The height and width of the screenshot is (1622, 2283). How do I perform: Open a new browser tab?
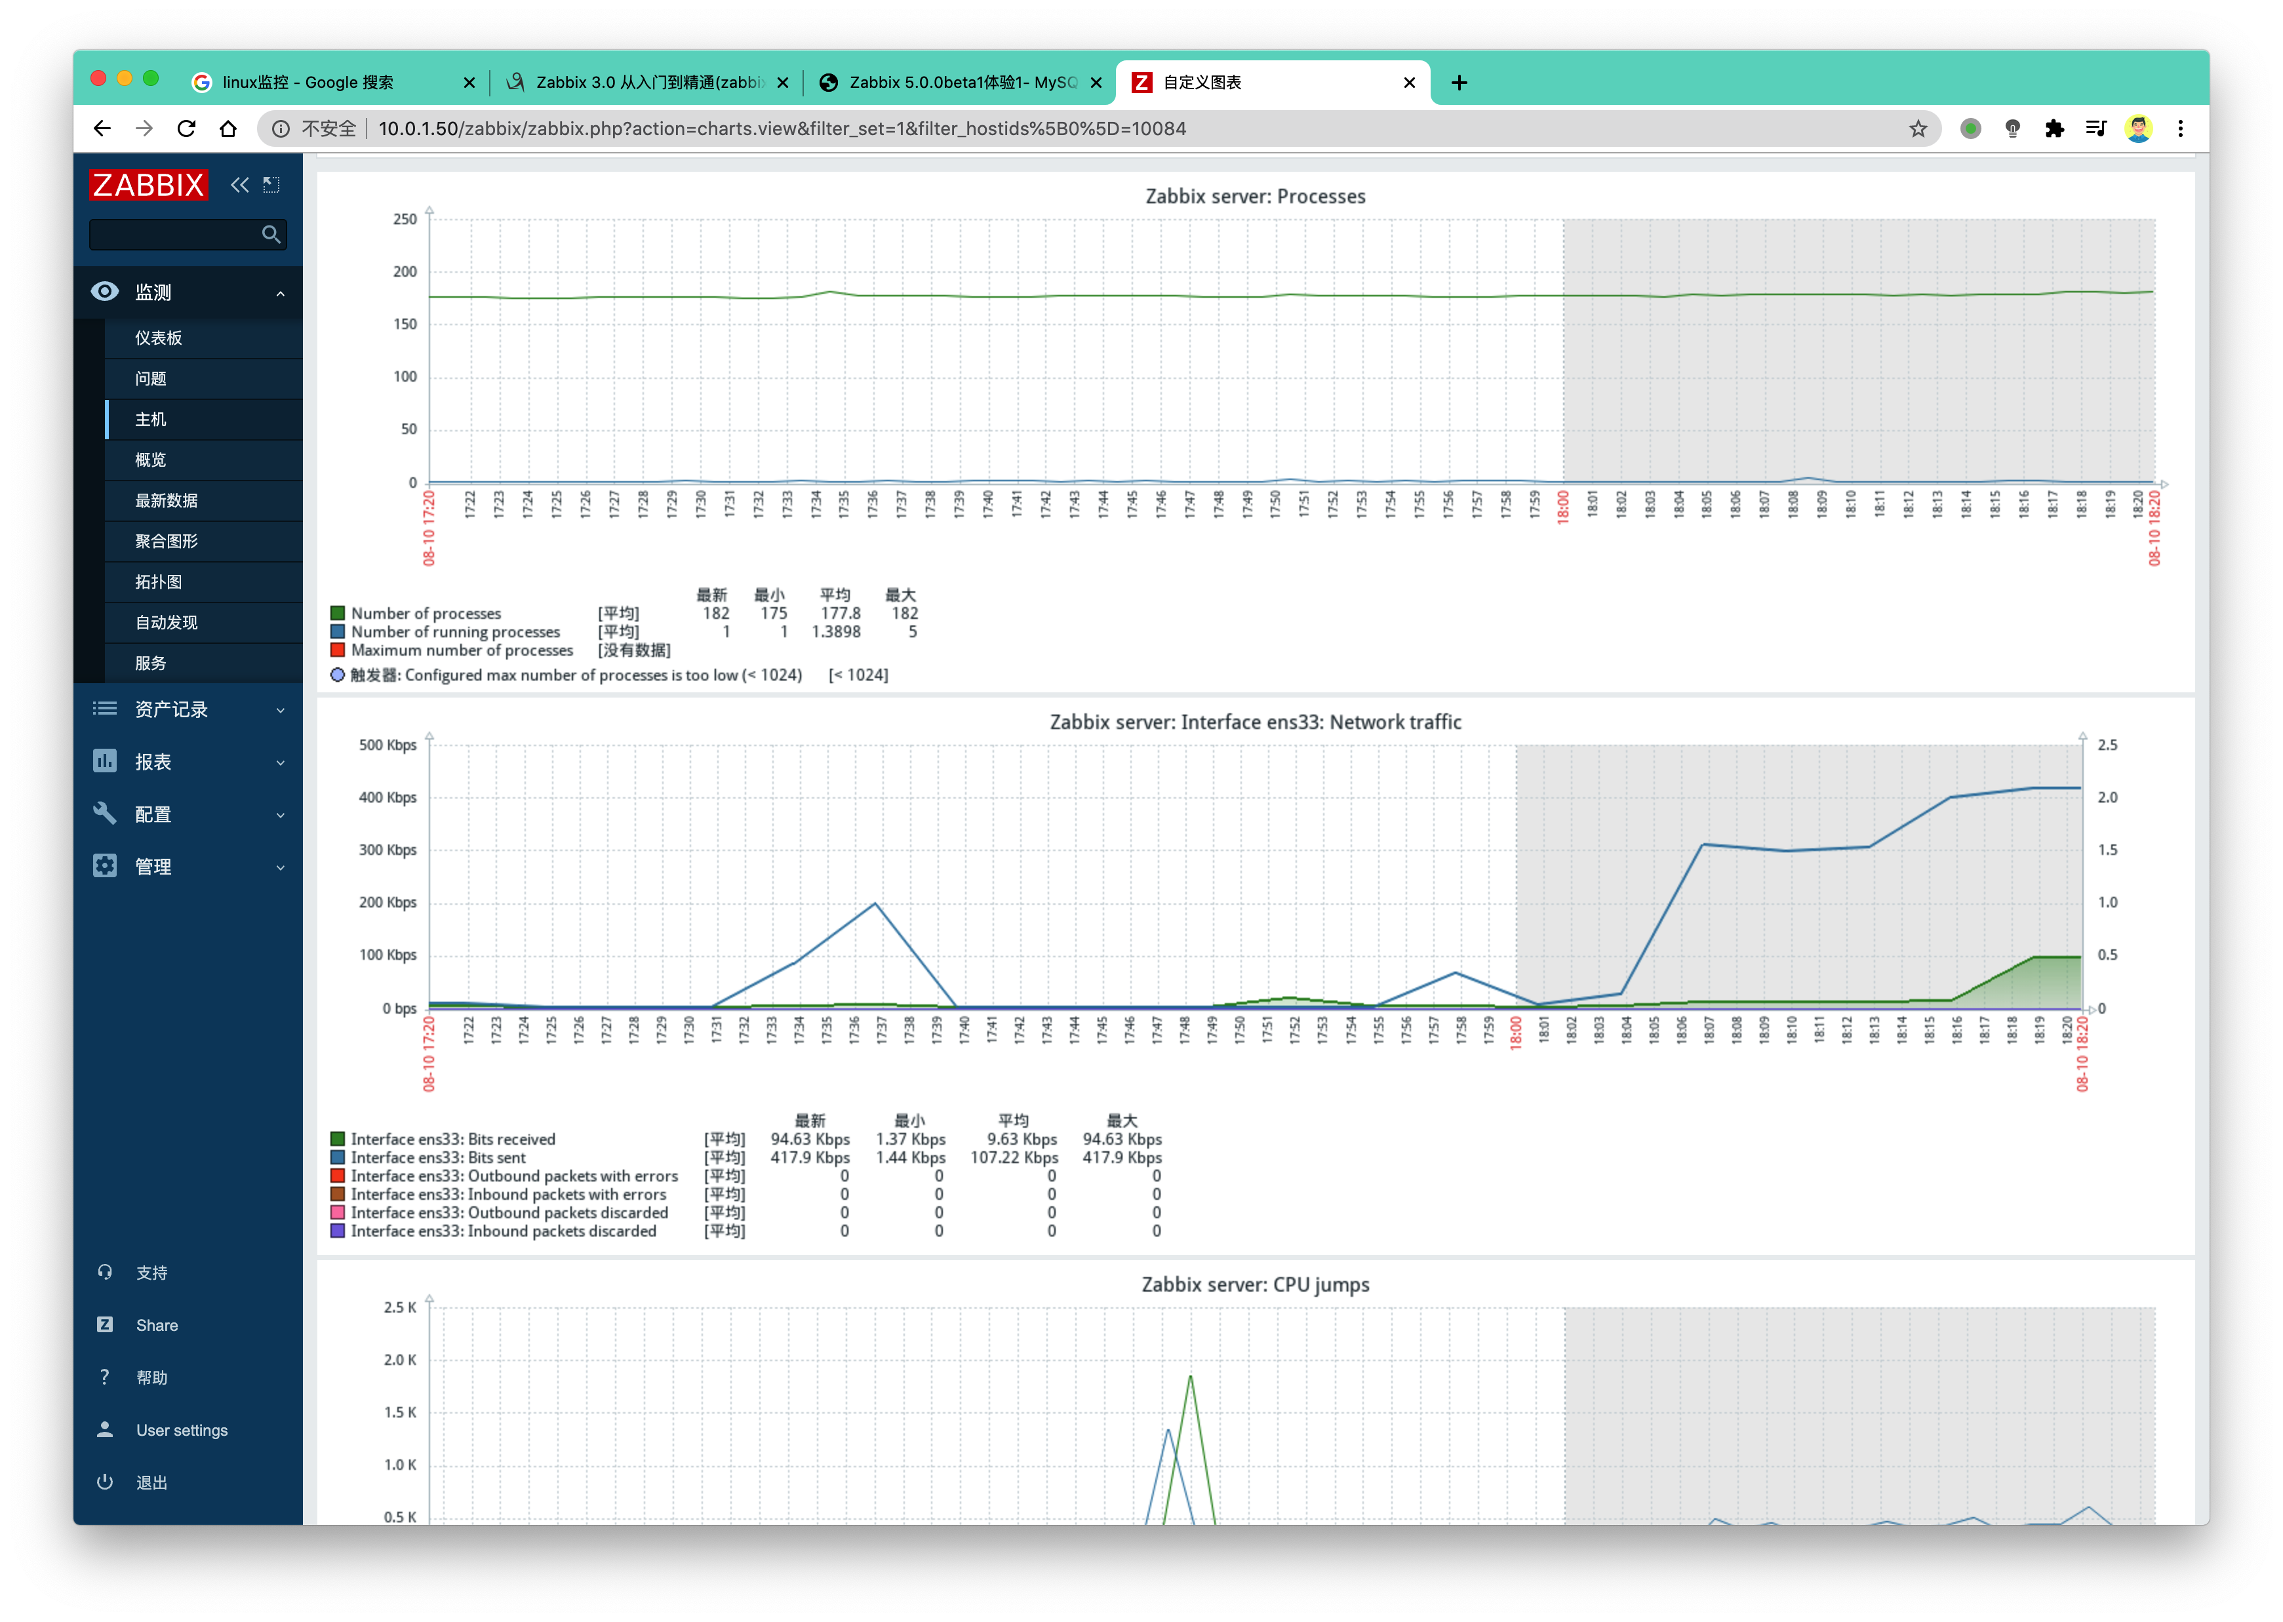click(x=1459, y=82)
